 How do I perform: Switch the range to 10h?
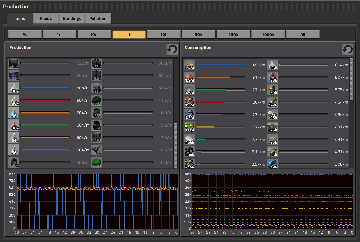tap(164, 34)
